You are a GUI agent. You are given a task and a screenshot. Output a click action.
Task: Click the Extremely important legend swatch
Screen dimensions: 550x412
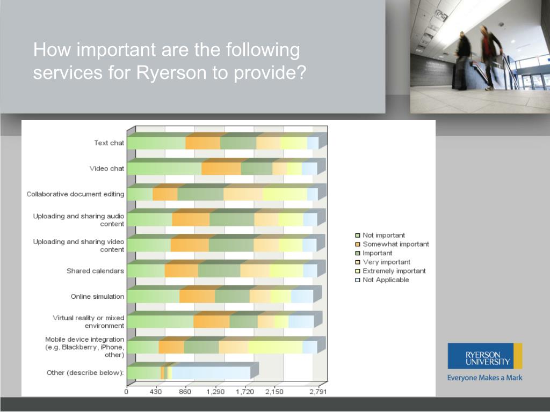tap(357, 271)
